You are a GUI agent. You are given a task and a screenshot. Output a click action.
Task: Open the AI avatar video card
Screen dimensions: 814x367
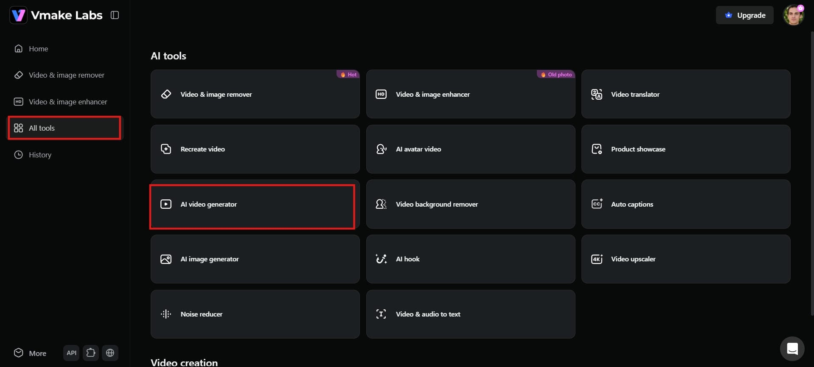coord(471,149)
